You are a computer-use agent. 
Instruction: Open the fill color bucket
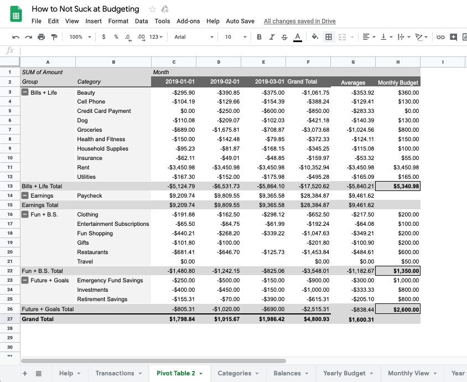coord(315,37)
